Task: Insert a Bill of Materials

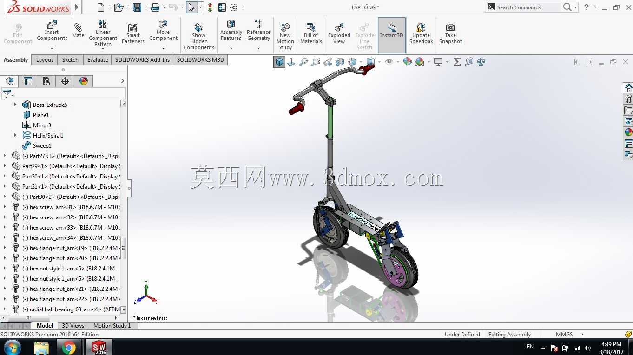Action: [x=311, y=34]
